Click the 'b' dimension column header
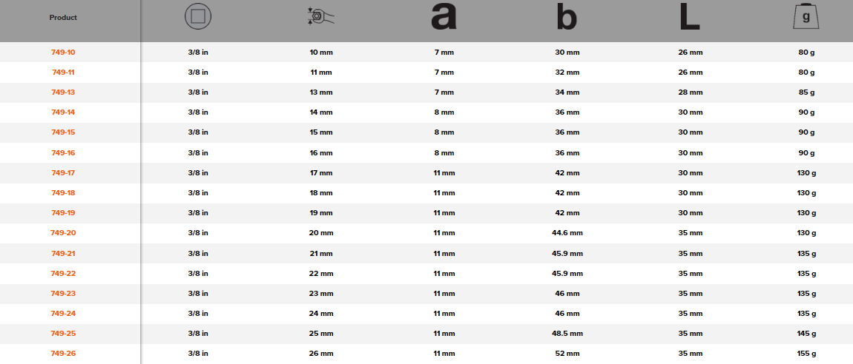 pyautogui.click(x=567, y=18)
